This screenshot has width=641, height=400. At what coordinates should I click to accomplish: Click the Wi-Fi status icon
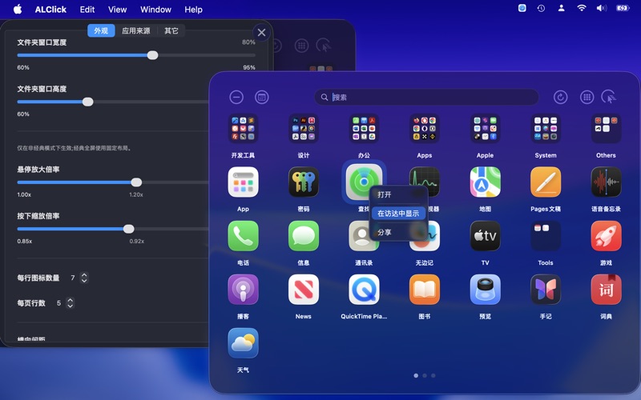(x=582, y=8)
